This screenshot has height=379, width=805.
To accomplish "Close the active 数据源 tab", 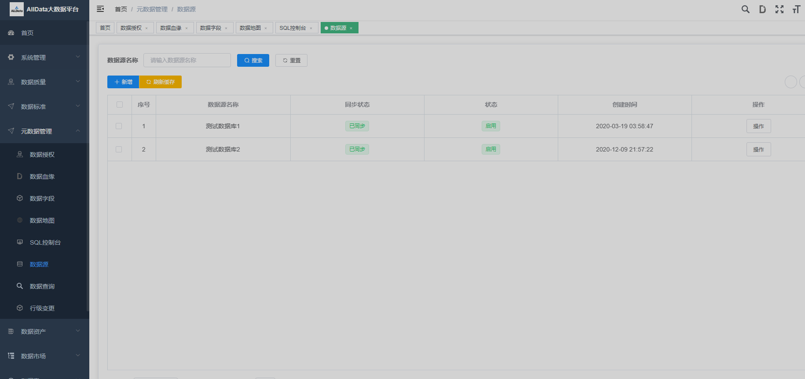I will pos(351,28).
